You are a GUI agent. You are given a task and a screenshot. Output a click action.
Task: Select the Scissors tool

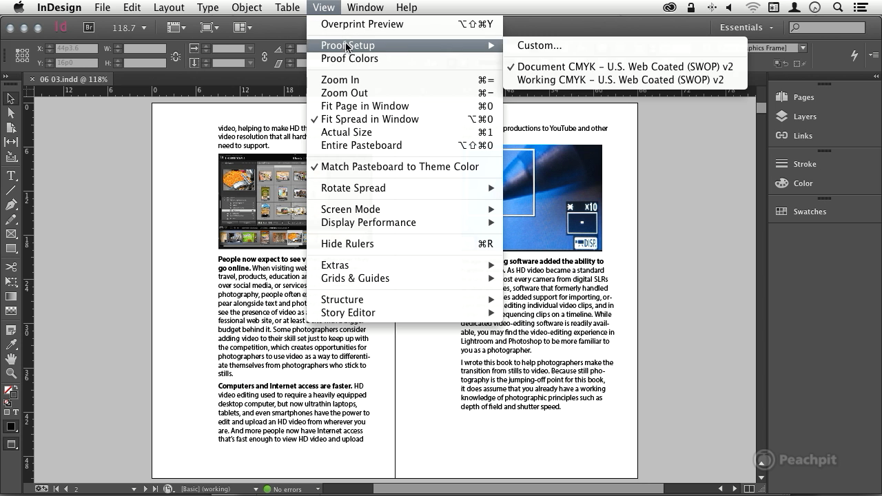[x=11, y=267]
